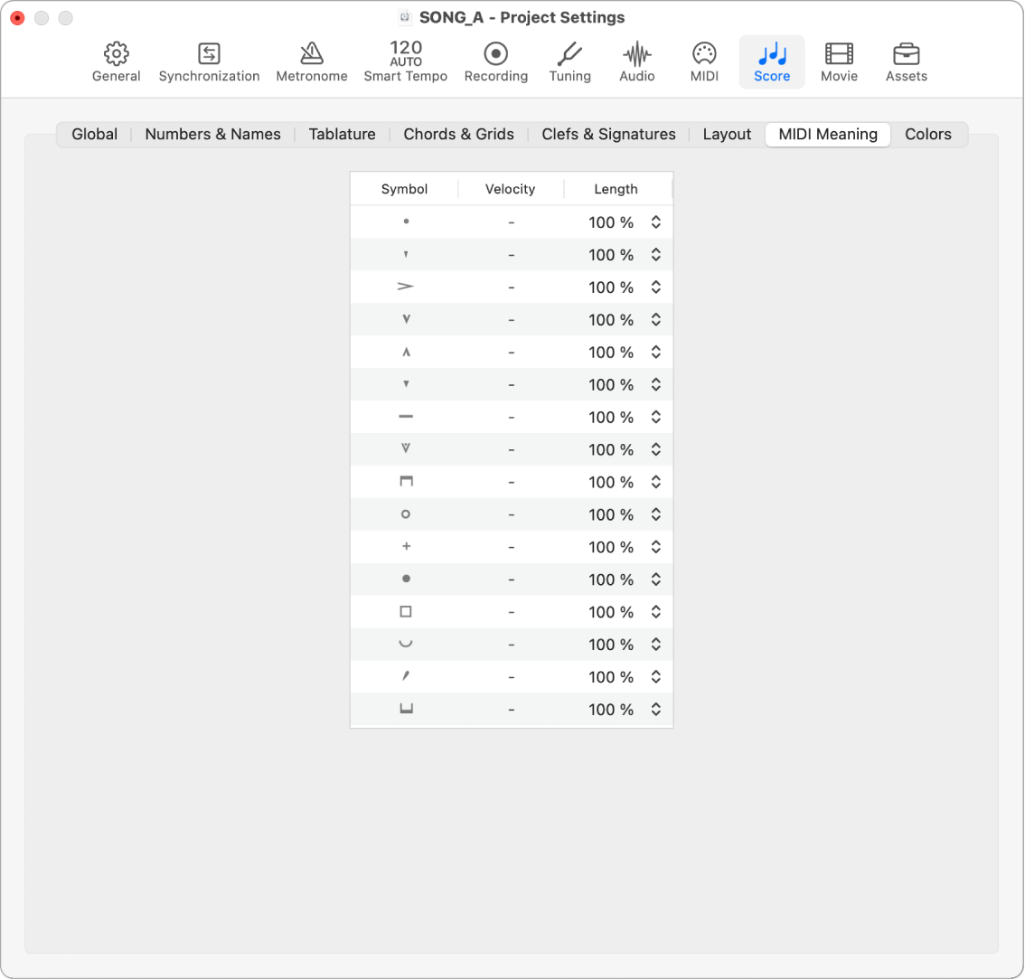Screen dimensions: 1025x980
Task: Click the Length column header
Action: [616, 189]
